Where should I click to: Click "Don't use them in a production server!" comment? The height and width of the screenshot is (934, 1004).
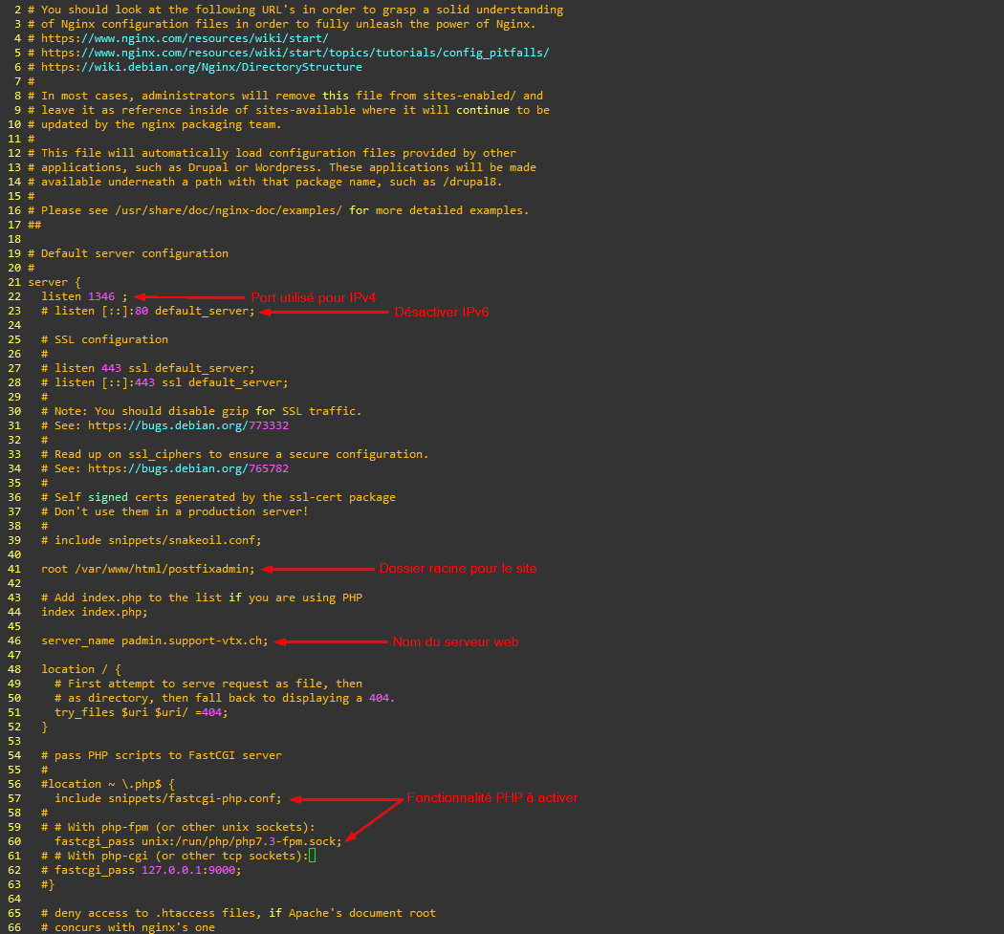175,510
